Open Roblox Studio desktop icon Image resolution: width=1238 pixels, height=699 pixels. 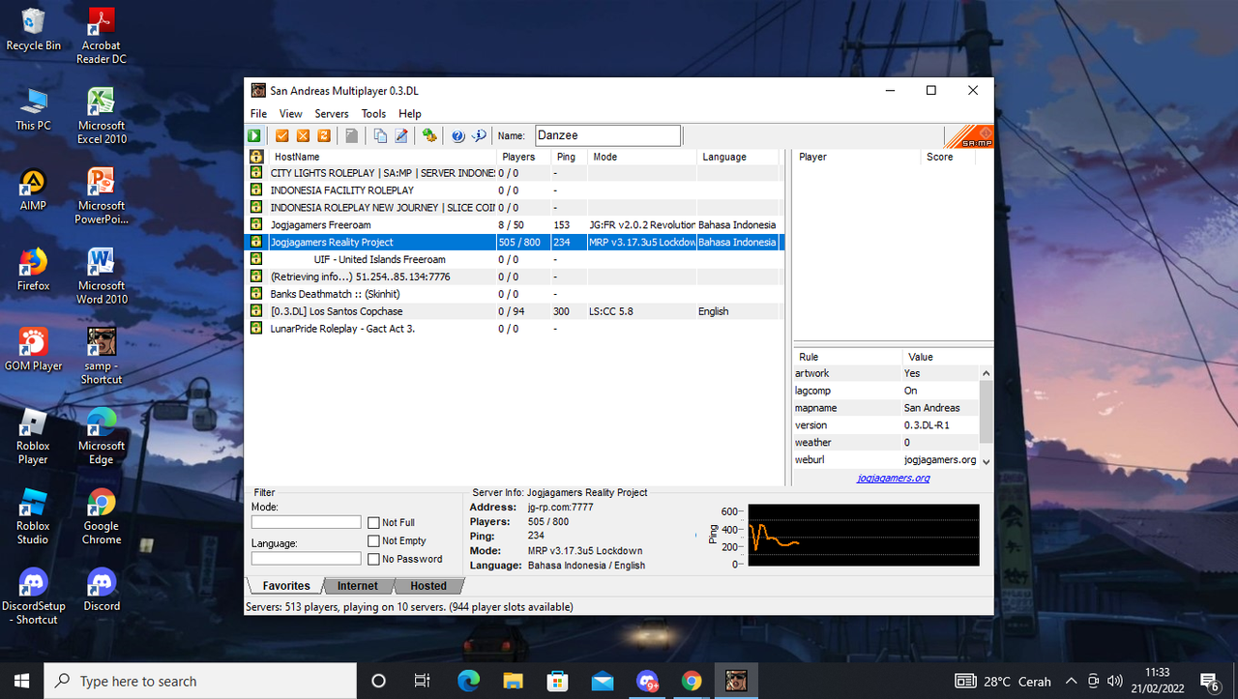point(33,517)
